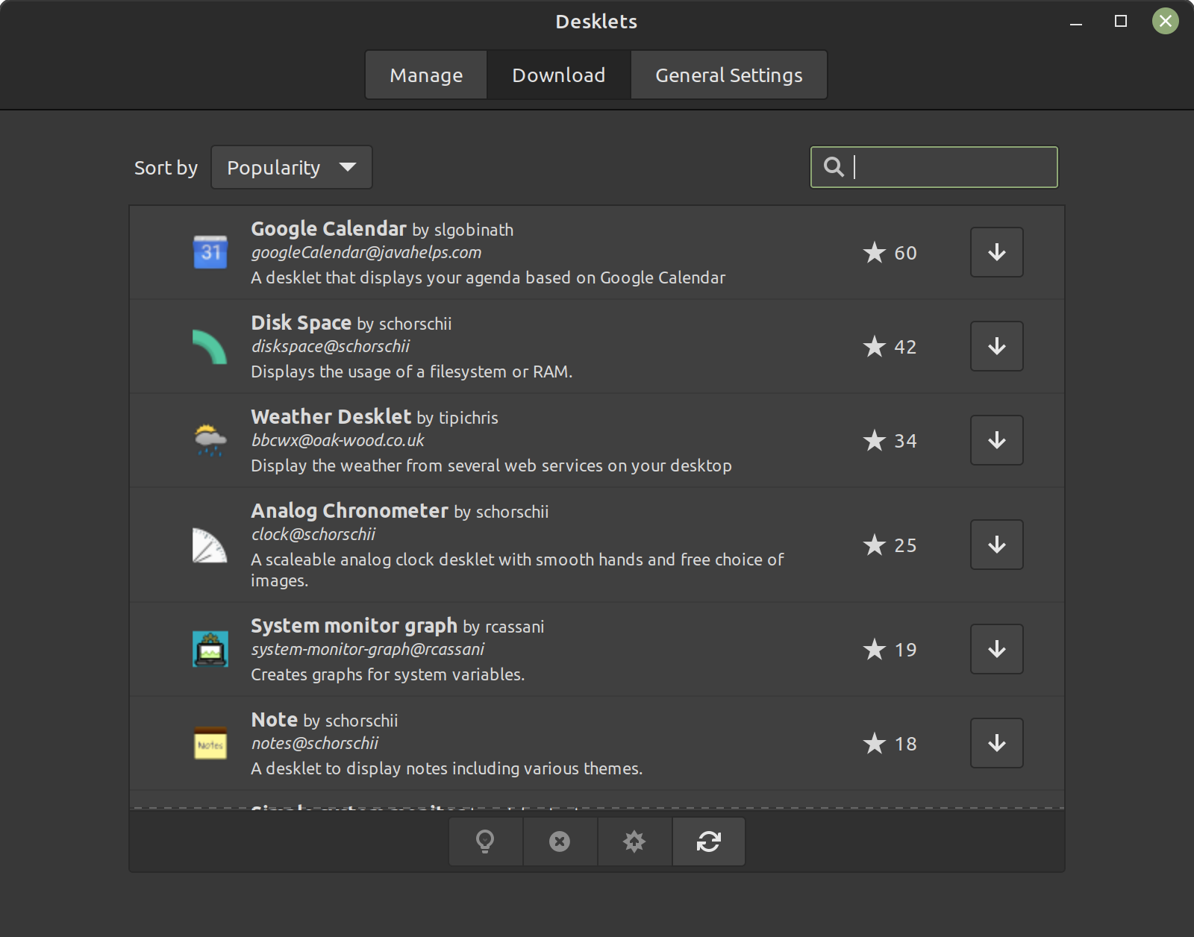Image resolution: width=1194 pixels, height=937 pixels.
Task: Download the Google Calendar desklet
Action: click(995, 252)
